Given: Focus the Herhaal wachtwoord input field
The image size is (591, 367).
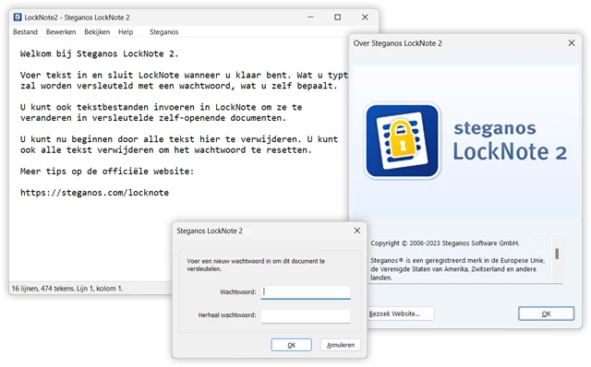Looking at the screenshot, I should click(x=306, y=316).
